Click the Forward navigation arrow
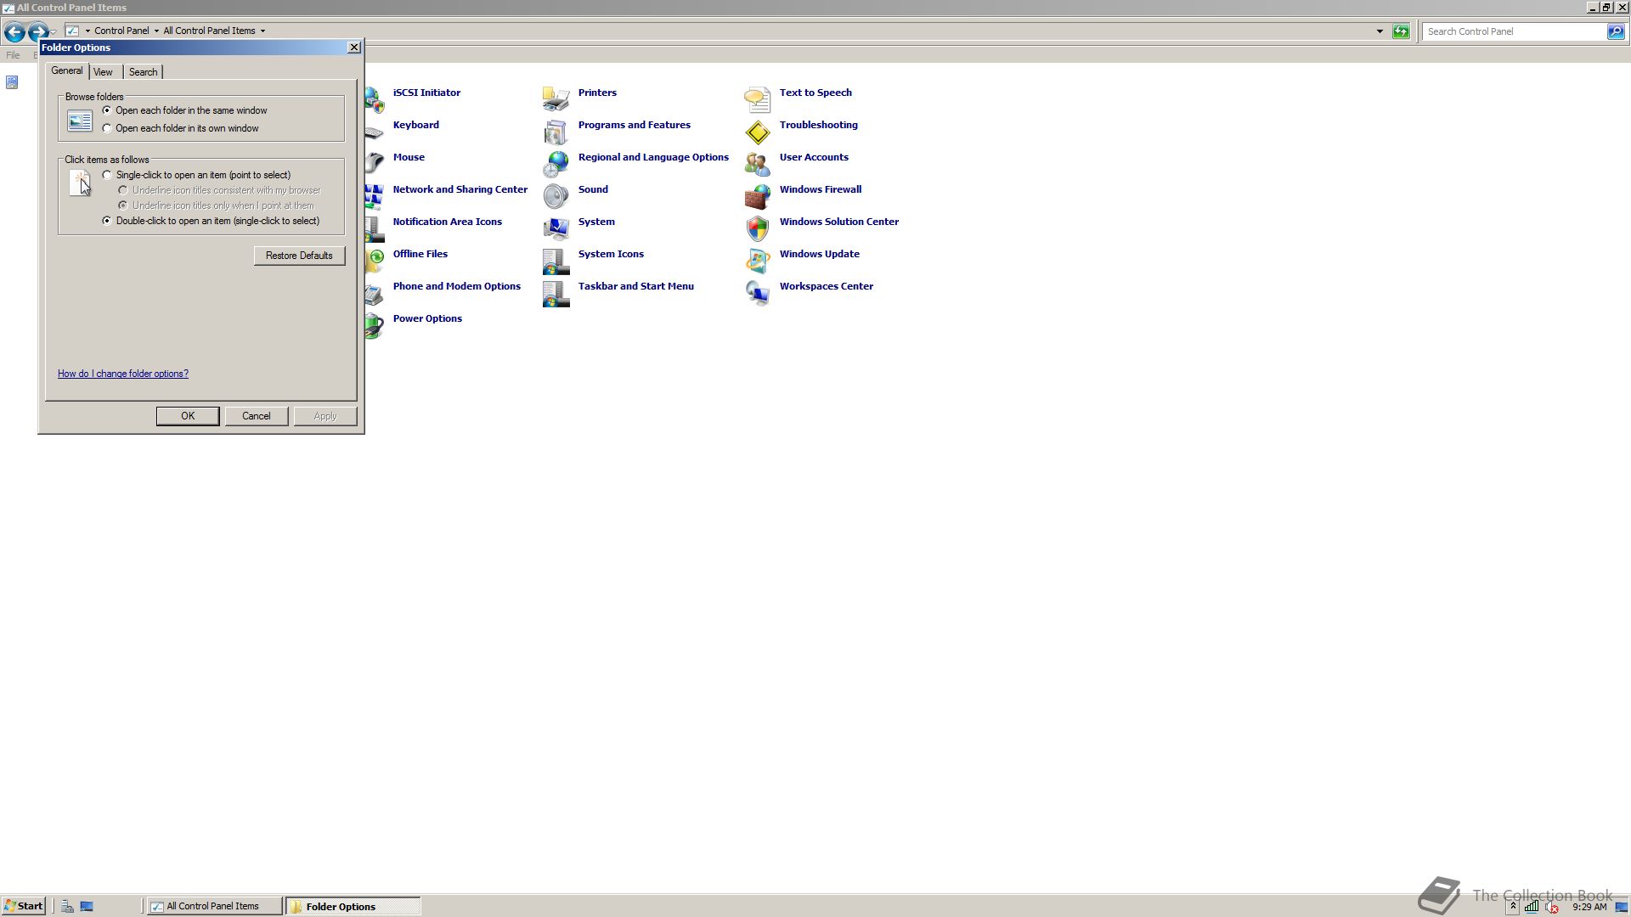The image size is (1631, 917). click(x=37, y=32)
